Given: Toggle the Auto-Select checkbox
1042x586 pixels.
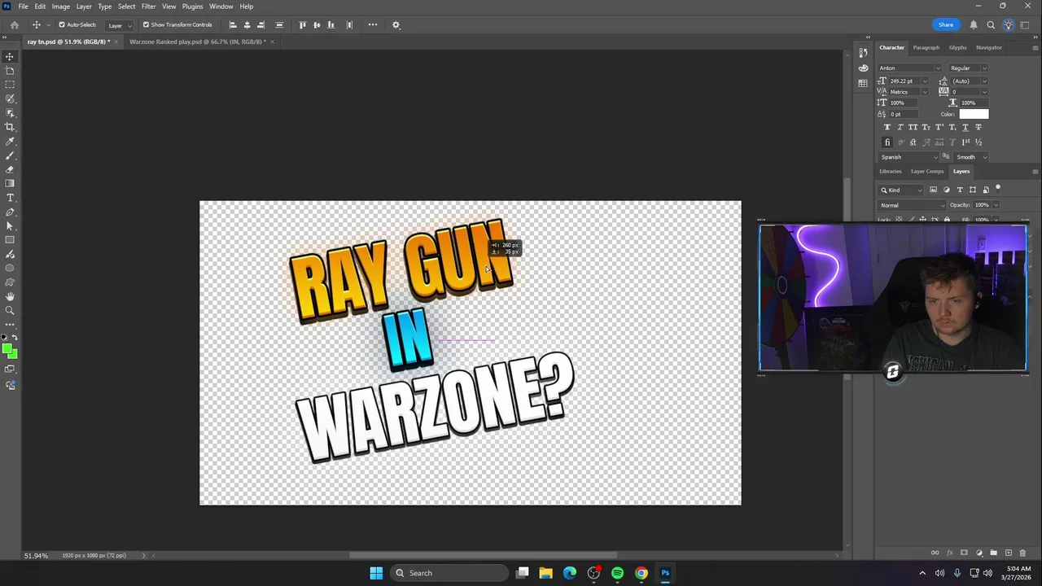Looking at the screenshot, I should pos(62,24).
